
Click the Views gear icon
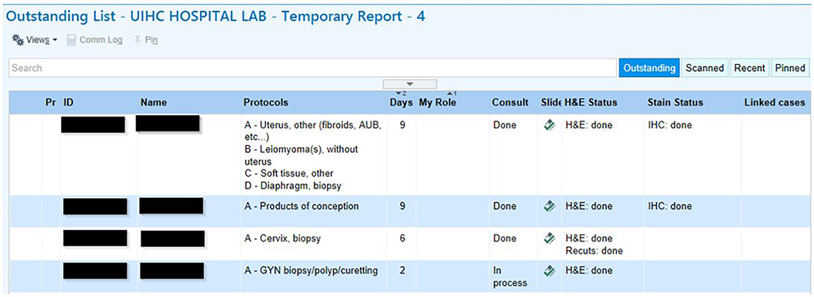pos(17,40)
